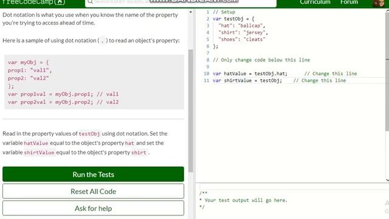The image size is (389, 219).
Task: Click the editor scrollbar down arrow
Action: coord(387,180)
